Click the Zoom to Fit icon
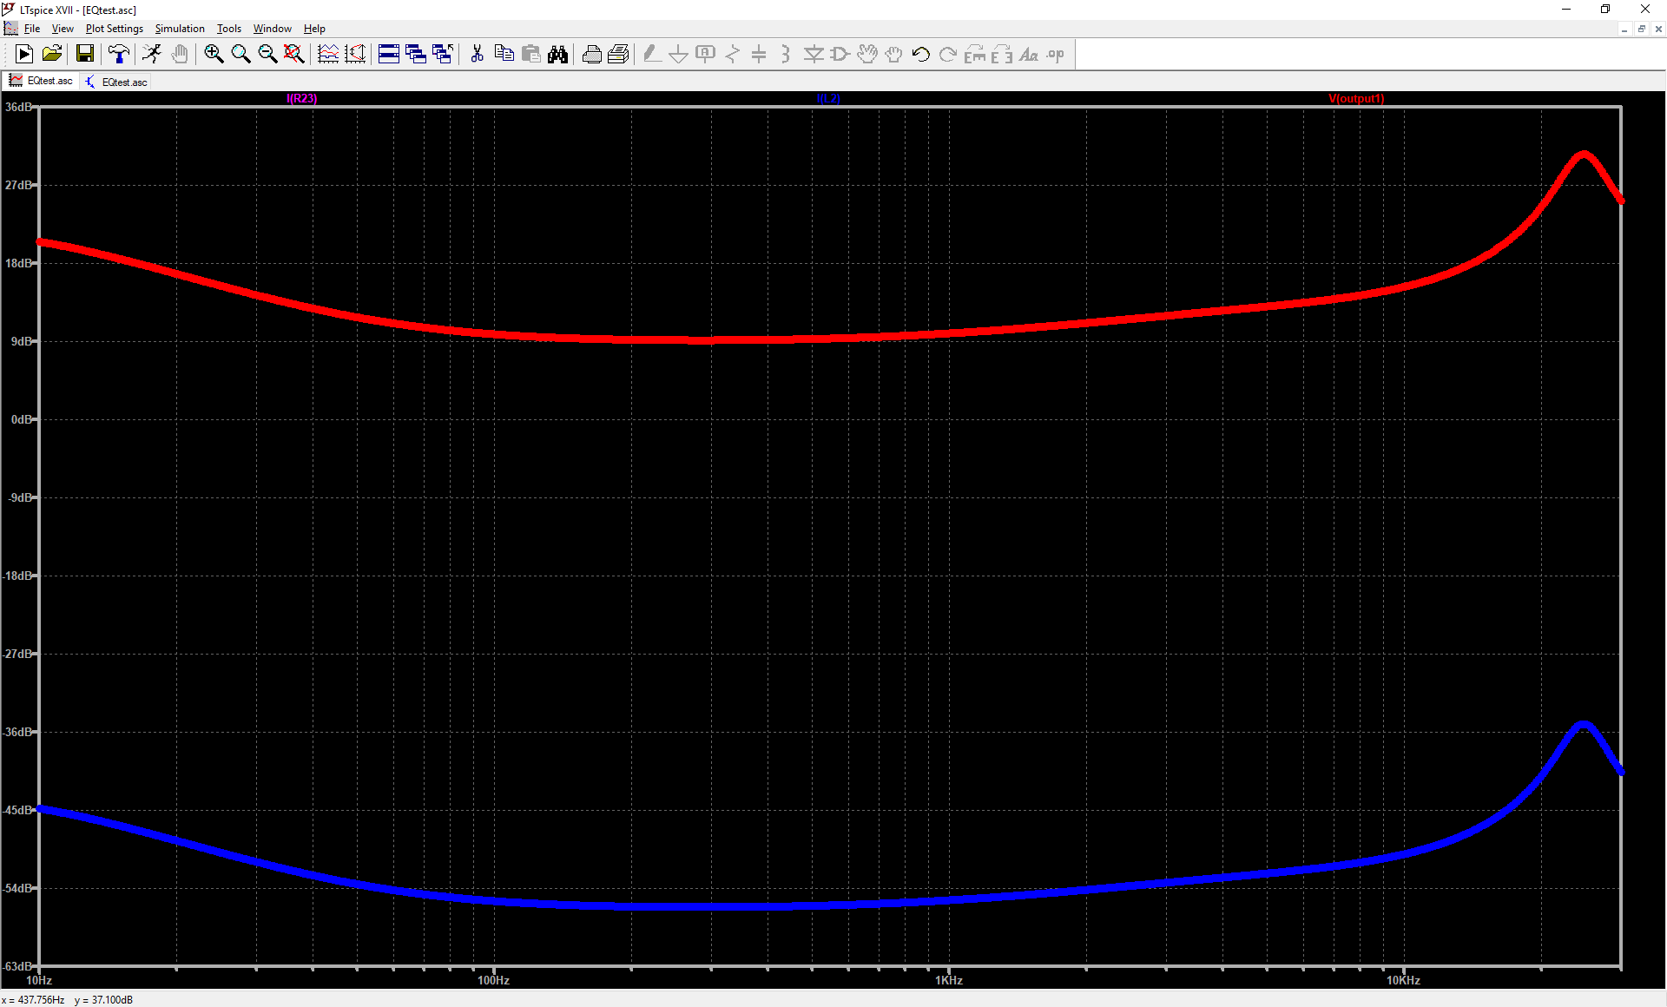This screenshot has height=1007, width=1667. click(x=294, y=55)
